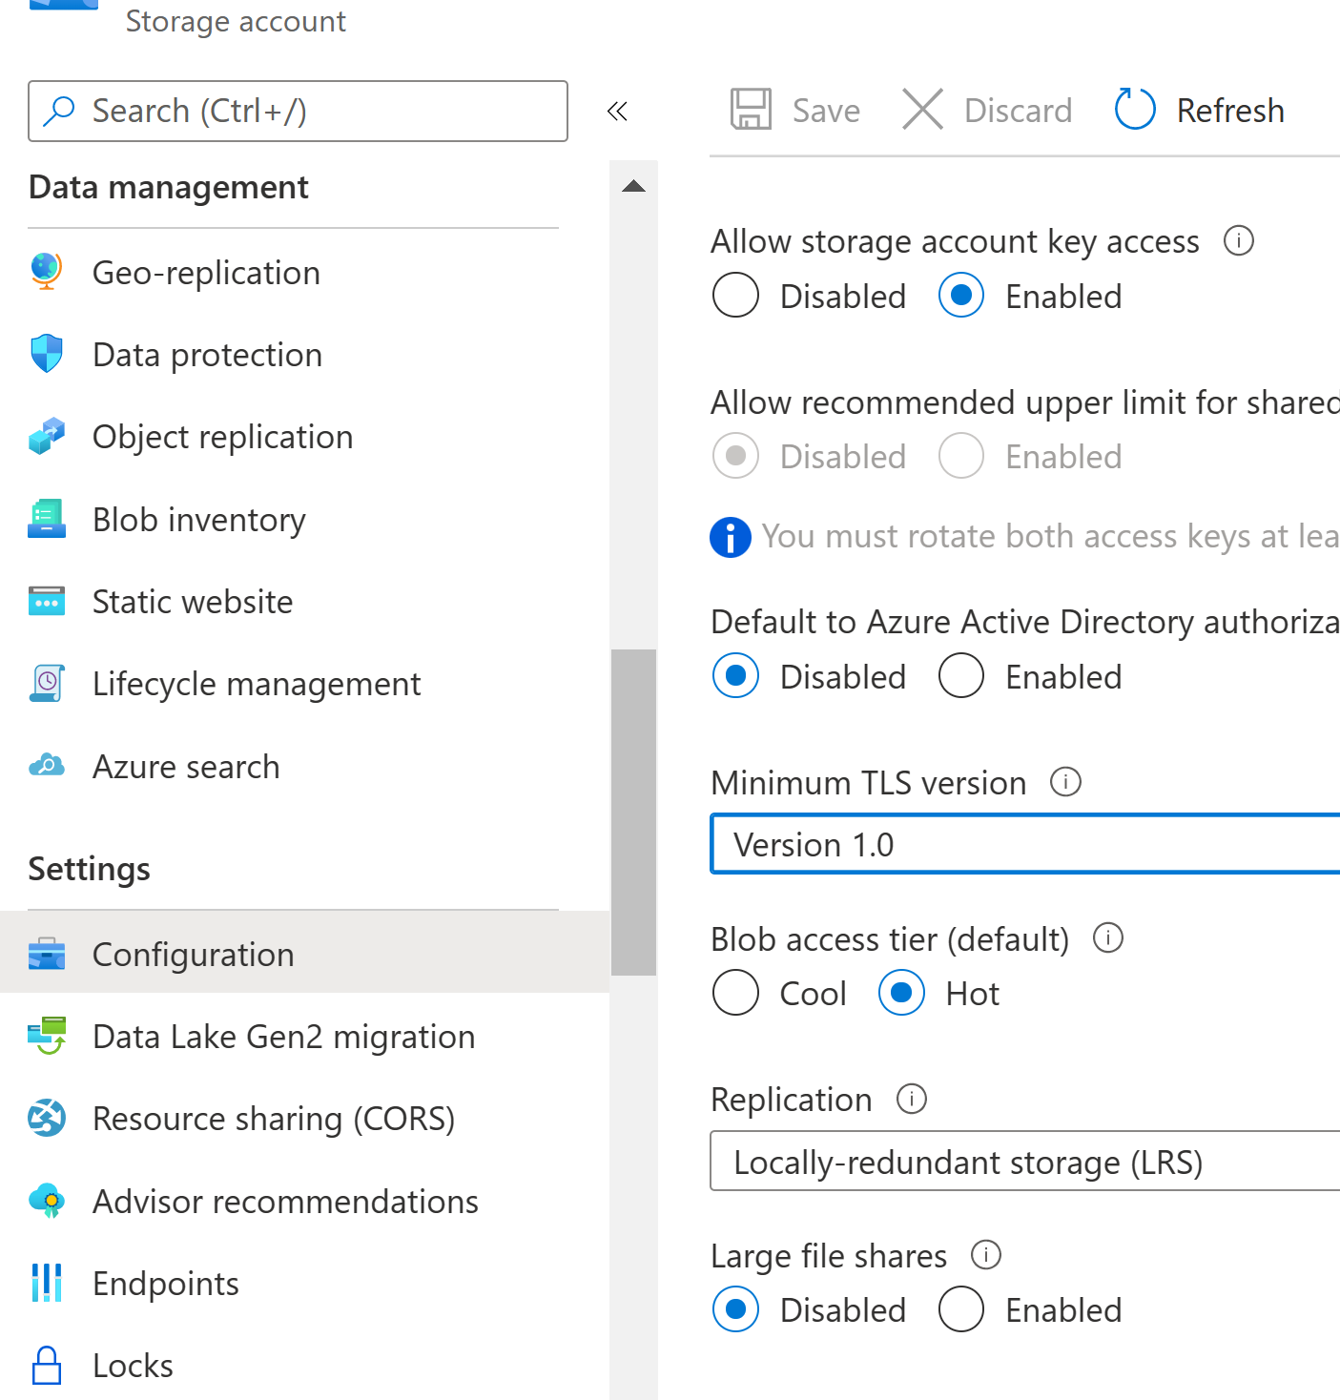Select the Lifecycle management icon
Viewport: 1340px width, 1400px height.
coord(46,683)
